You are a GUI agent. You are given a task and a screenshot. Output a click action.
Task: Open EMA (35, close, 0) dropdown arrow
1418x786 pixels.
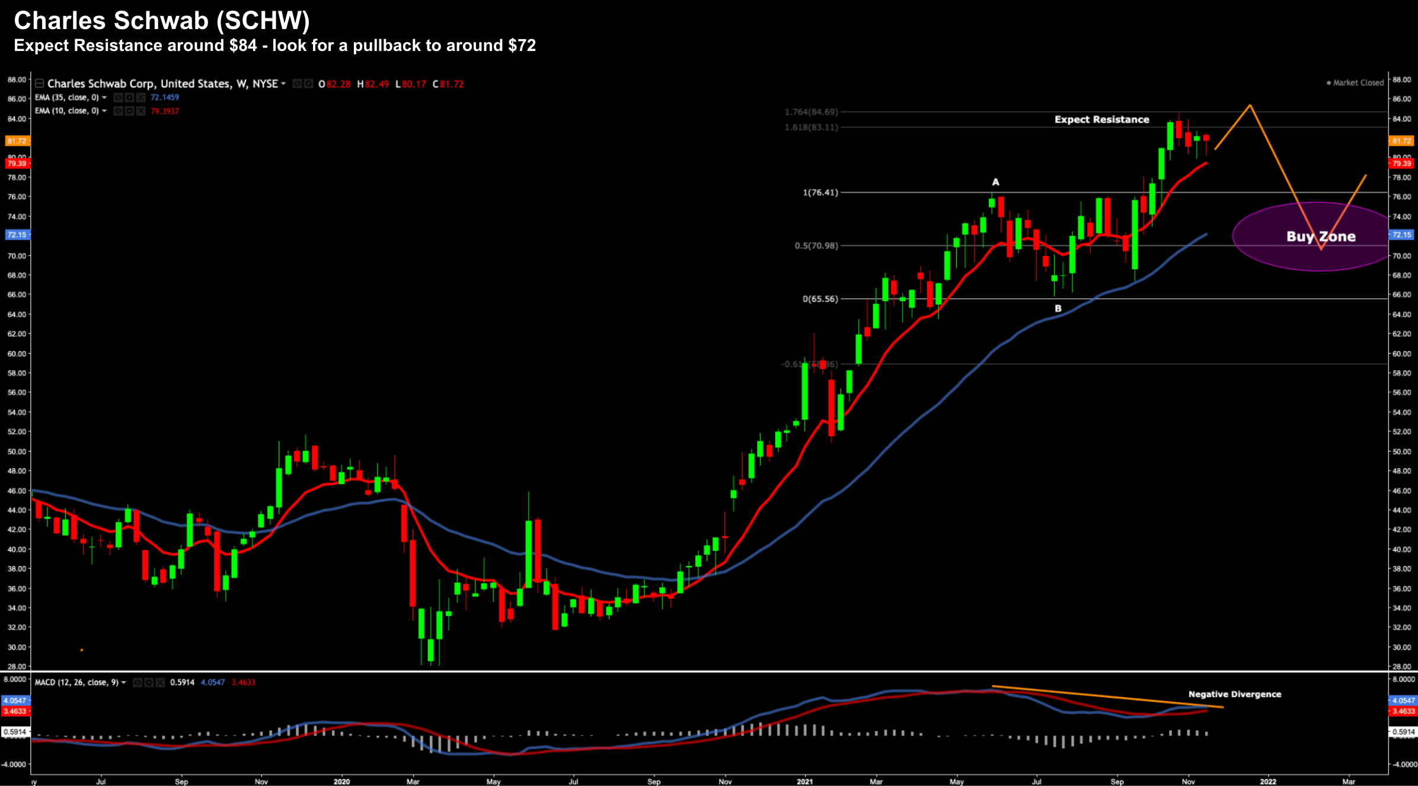[x=104, y=97]
